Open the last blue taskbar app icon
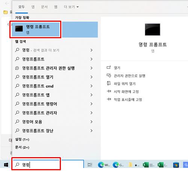188x171 pixels. tap(185, 165)
